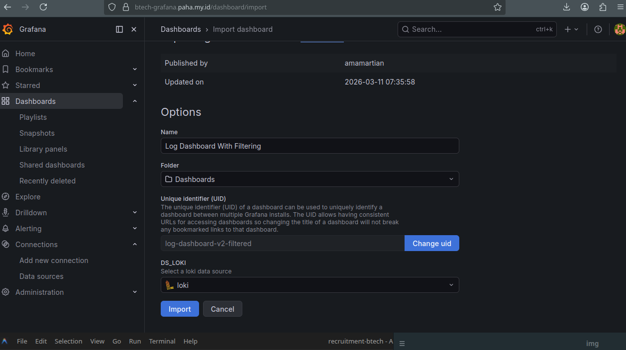Click the Drilldown icon in sidebar
The image size is (626, 350).
[5, 212]
